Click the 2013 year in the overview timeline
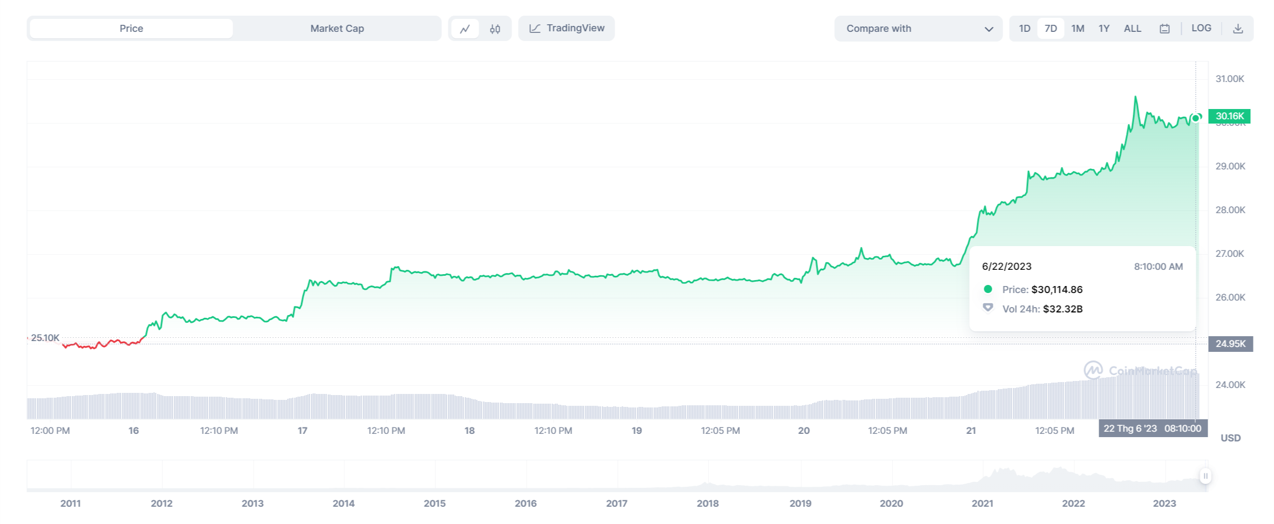The height and width of the screenshot is (524, 1274). 253,503
